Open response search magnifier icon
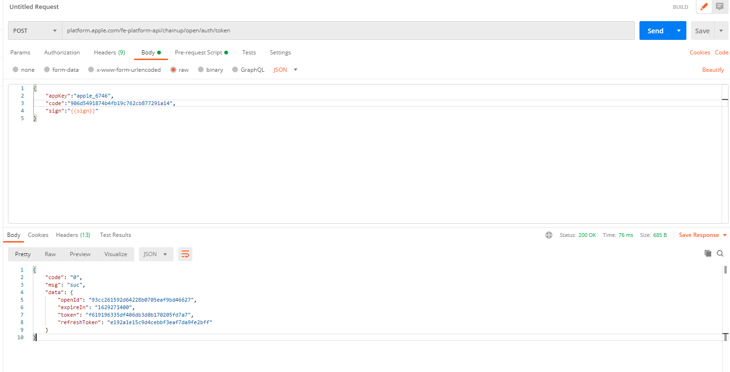 tap(720, 253)
